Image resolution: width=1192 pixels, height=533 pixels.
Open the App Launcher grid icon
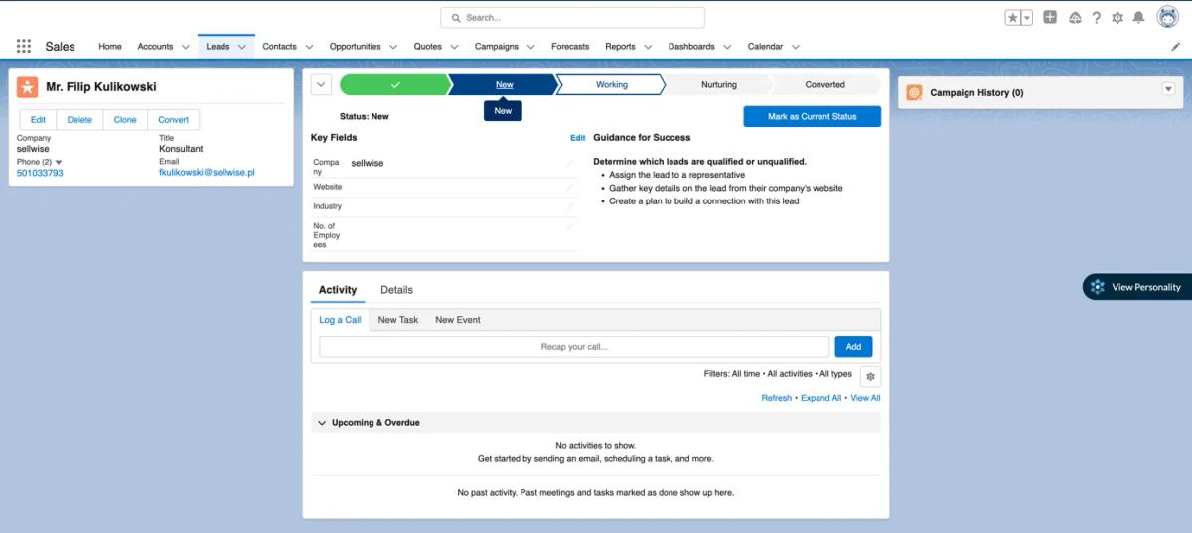24,46
